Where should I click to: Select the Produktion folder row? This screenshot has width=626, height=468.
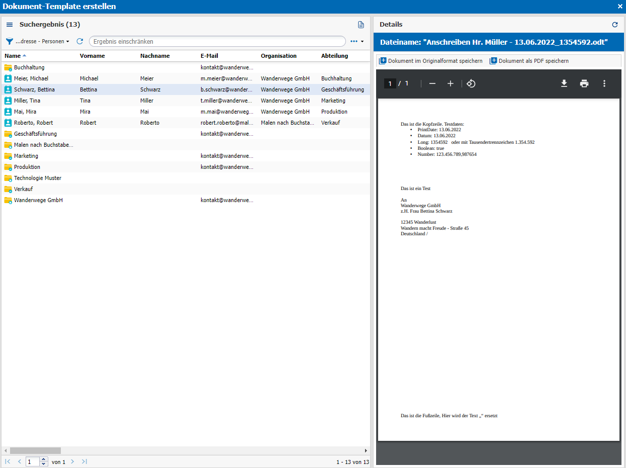pyautogui.click(x=186, y=167)
